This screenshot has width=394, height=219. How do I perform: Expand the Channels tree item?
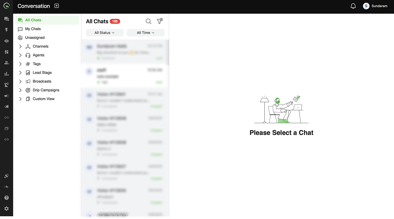[x=20, y=46]
